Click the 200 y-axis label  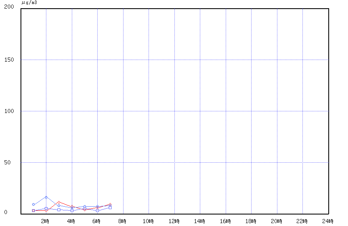pos(9,8)
